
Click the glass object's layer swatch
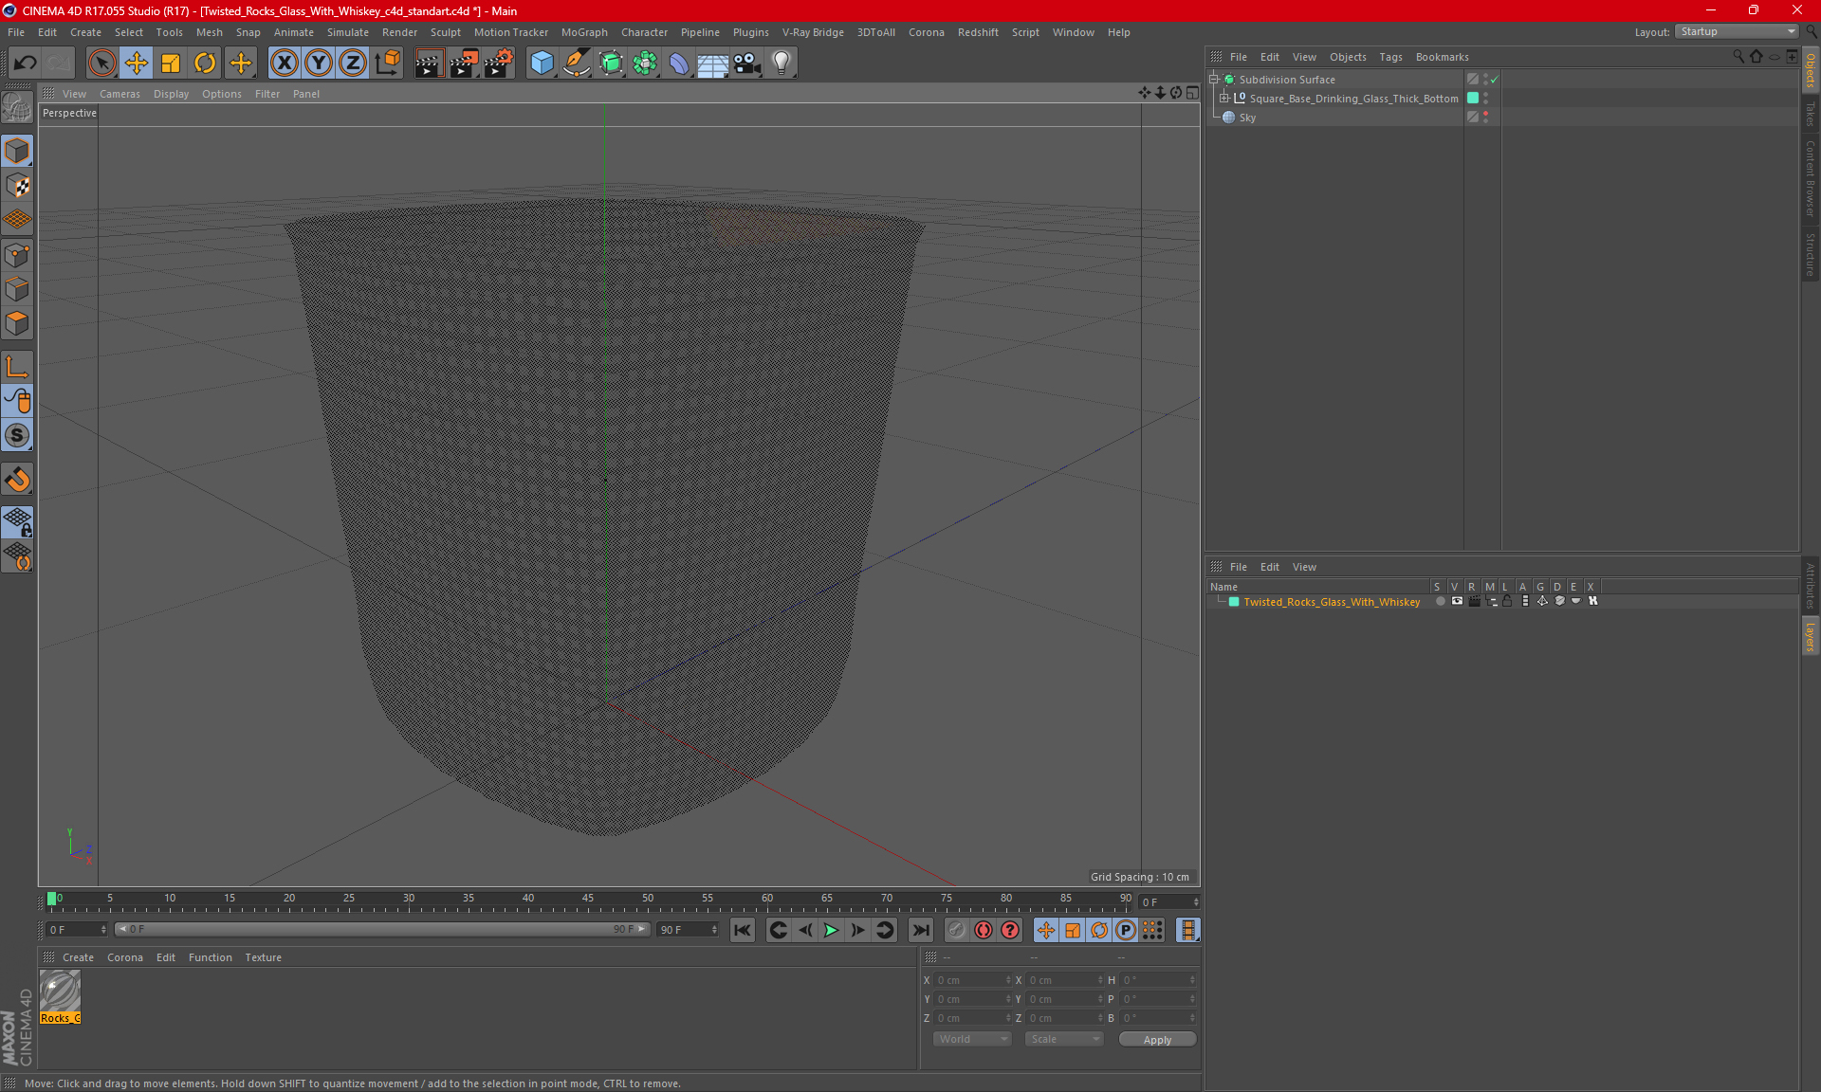tap(1473, 98)
